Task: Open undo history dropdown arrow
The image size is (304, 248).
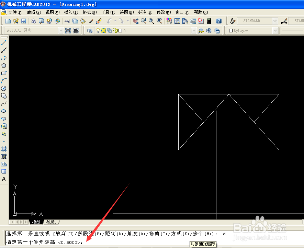Action: pos(115,21)
